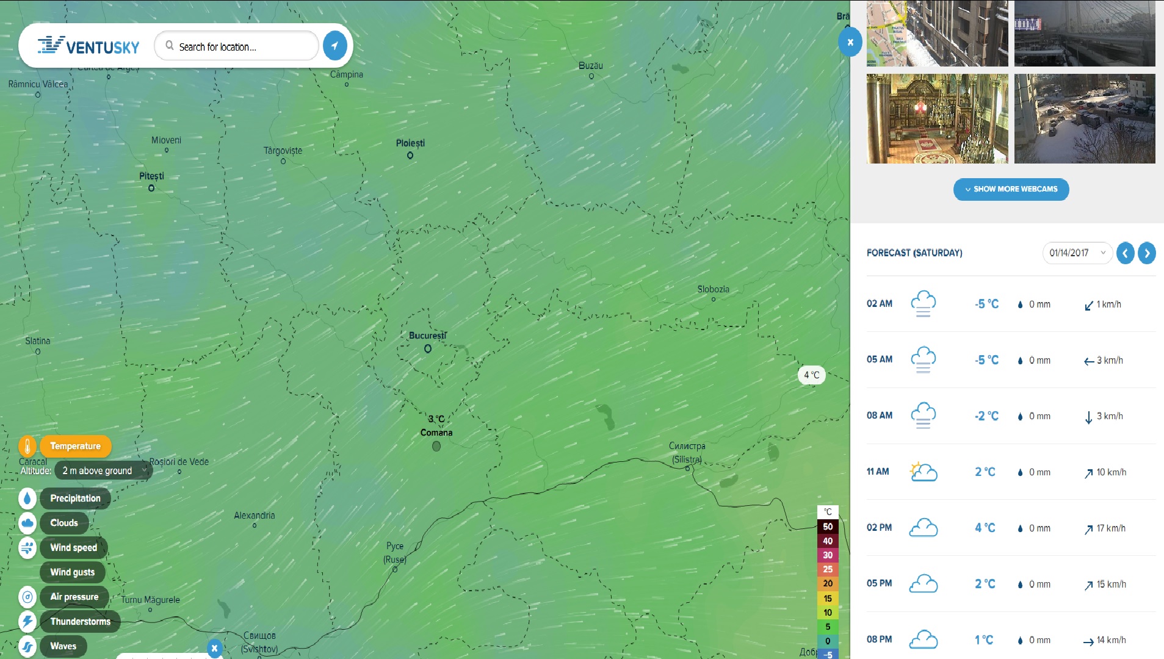
Task: Close the right forecast side panel
Action: click(x=850, y=43)
